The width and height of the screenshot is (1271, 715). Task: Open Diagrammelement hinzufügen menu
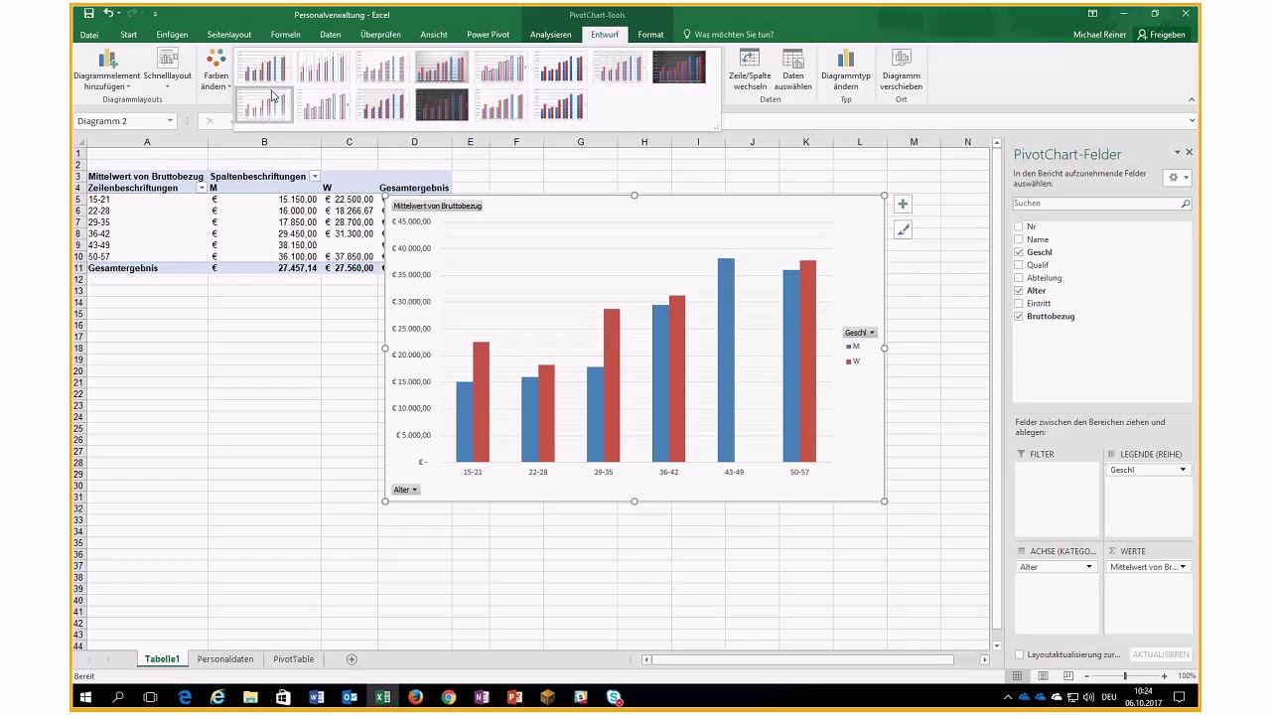coord(108,70)
